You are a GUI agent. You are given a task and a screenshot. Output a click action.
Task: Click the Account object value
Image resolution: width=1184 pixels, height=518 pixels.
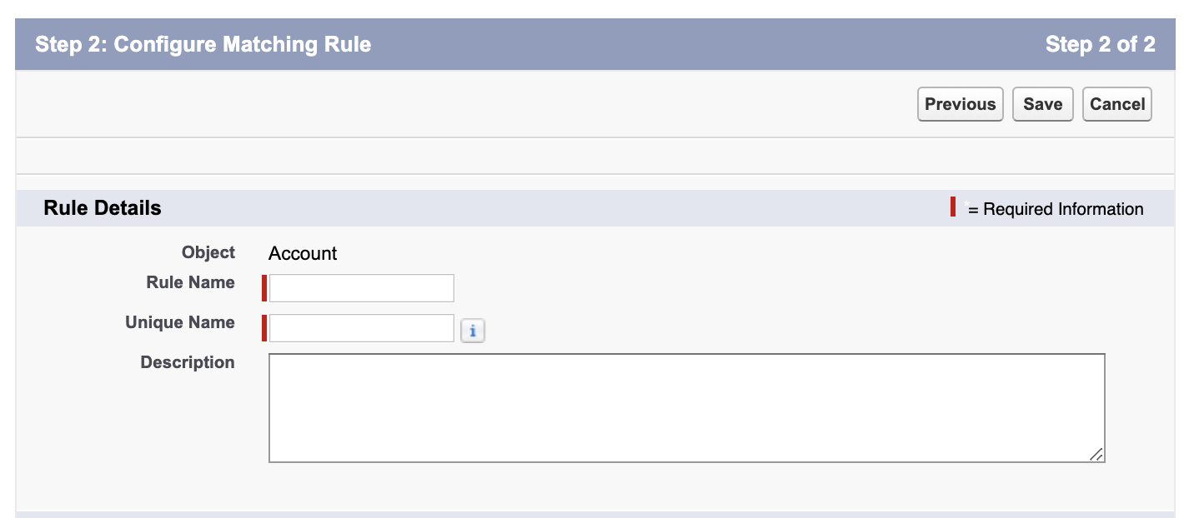click(303, 253)
